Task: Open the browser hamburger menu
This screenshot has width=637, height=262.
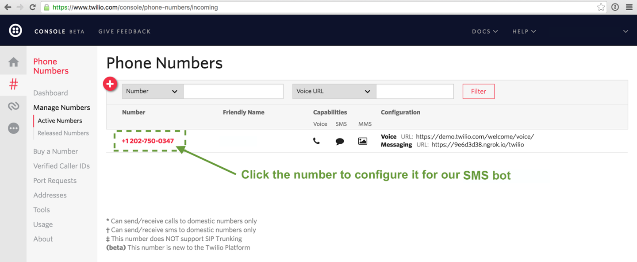Action: tap(629, 7)
